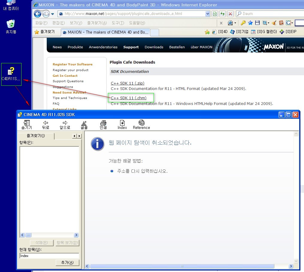Click the Tips and Techniques link
304x272 pixels.
(70, 98)
